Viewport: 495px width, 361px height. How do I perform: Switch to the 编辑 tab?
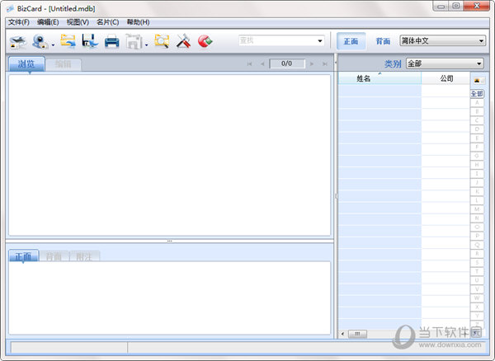tap(64, 64)
